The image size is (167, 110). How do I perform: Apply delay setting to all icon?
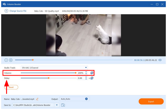92,78
